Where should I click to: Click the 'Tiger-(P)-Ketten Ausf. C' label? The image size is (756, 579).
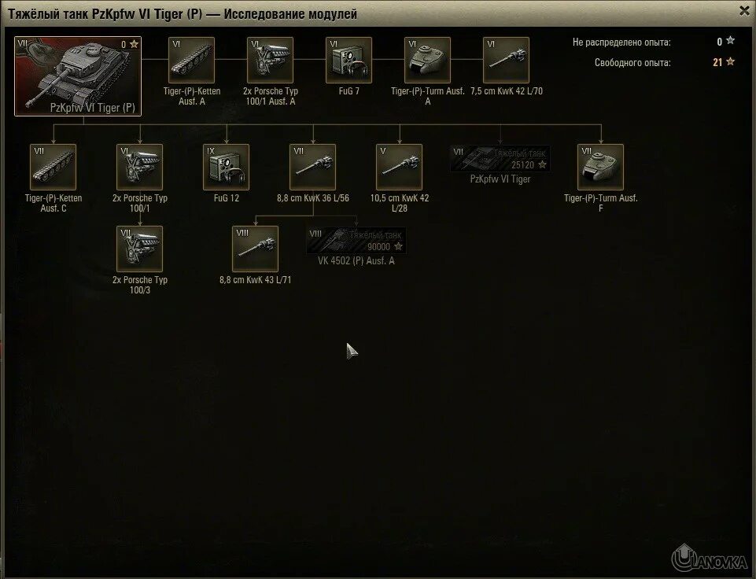pyautogui.click(x=53, y=203)
